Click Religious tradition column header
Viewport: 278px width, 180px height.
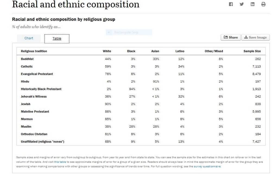point(34,51)
